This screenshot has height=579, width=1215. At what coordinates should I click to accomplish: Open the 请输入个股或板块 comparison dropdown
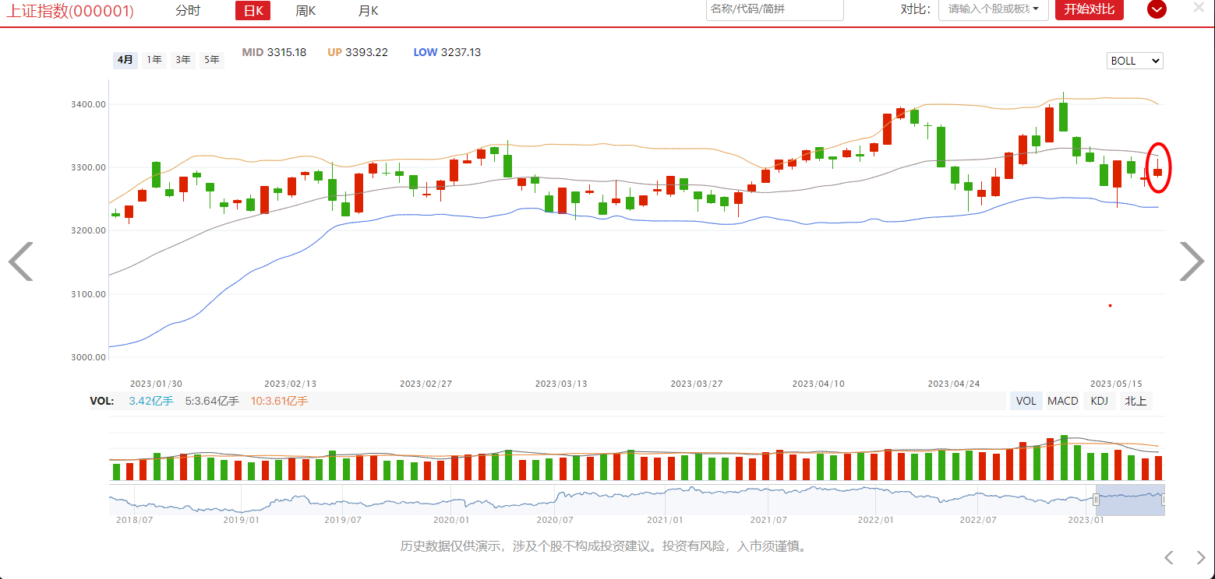coord(992,9)
